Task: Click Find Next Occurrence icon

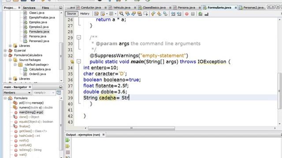Action: tap(134, 14)
